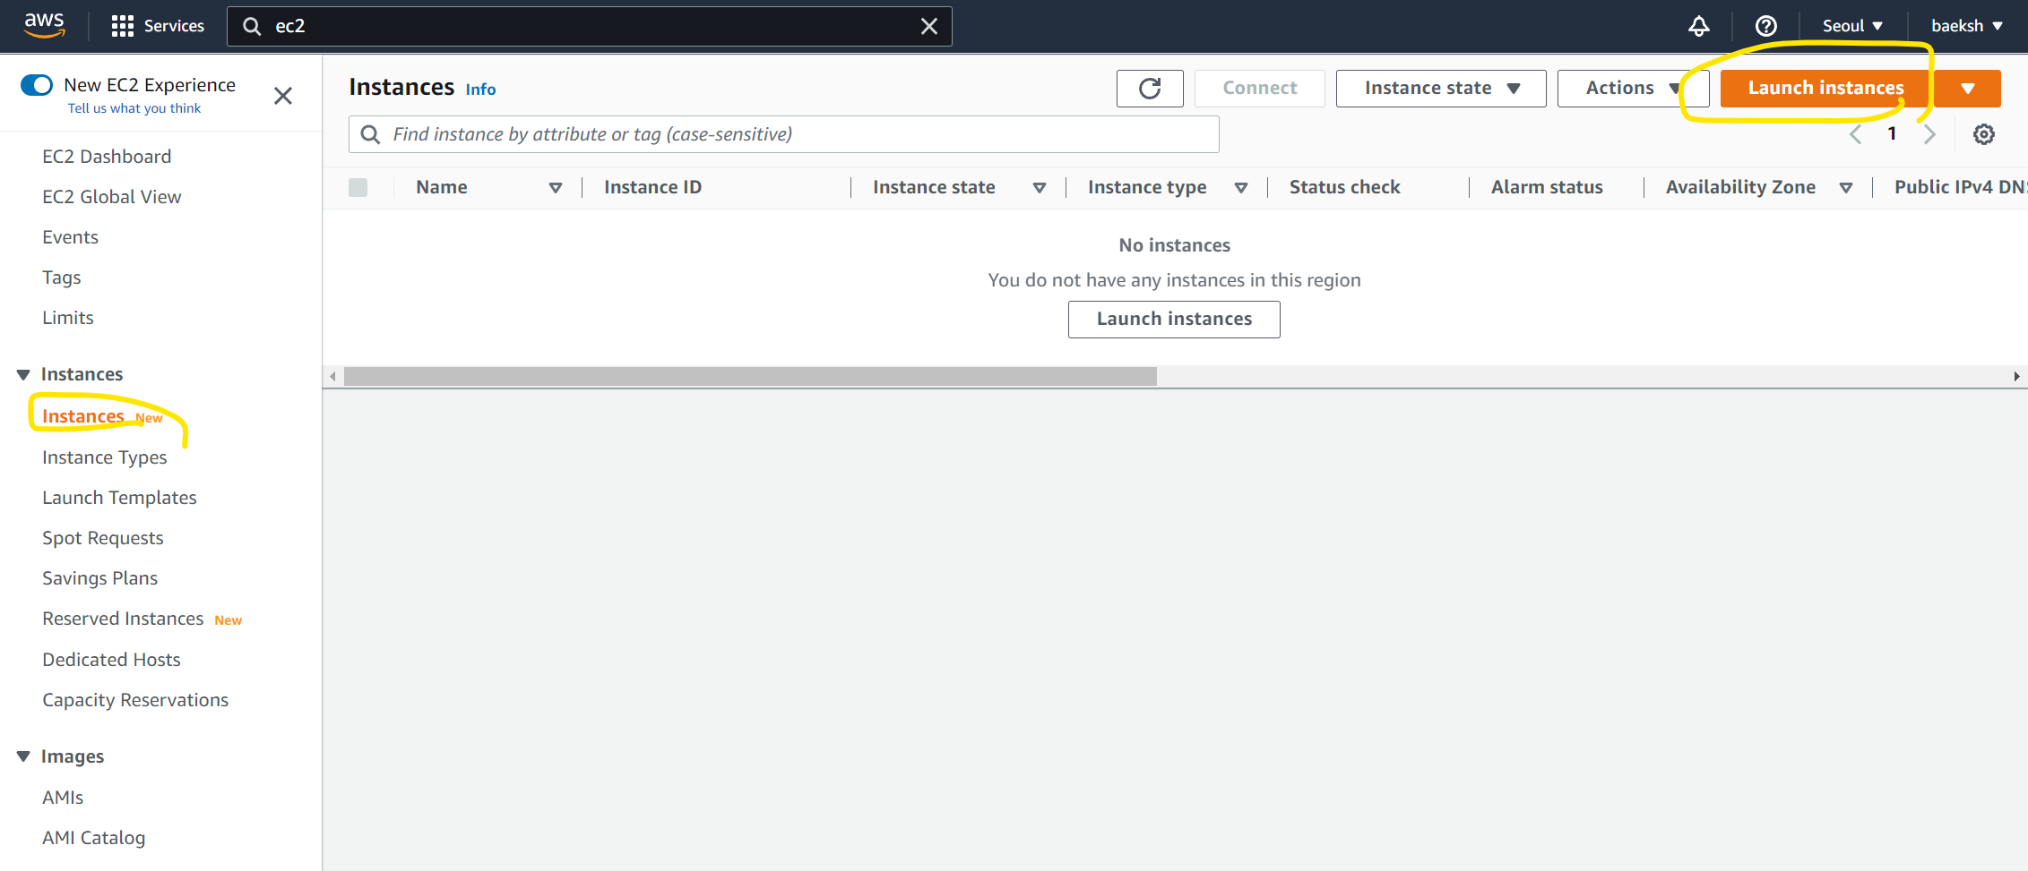Click the Alarm status column header
The width and height of the screenshot is (2028, 871).
[1547, 187]
